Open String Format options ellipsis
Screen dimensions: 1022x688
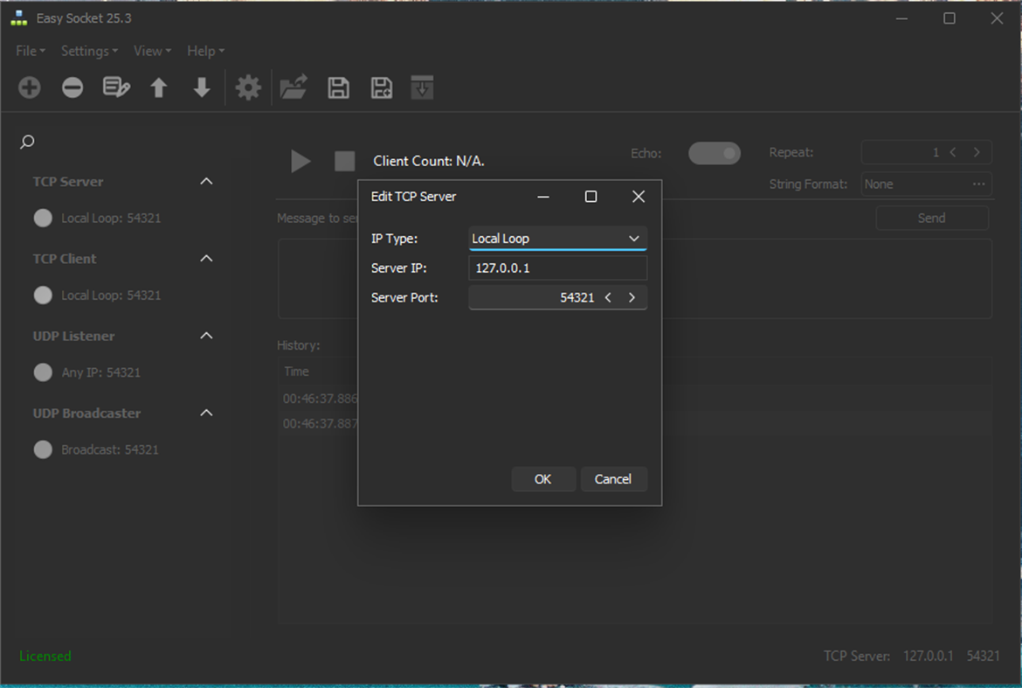(x=978, y=184)
